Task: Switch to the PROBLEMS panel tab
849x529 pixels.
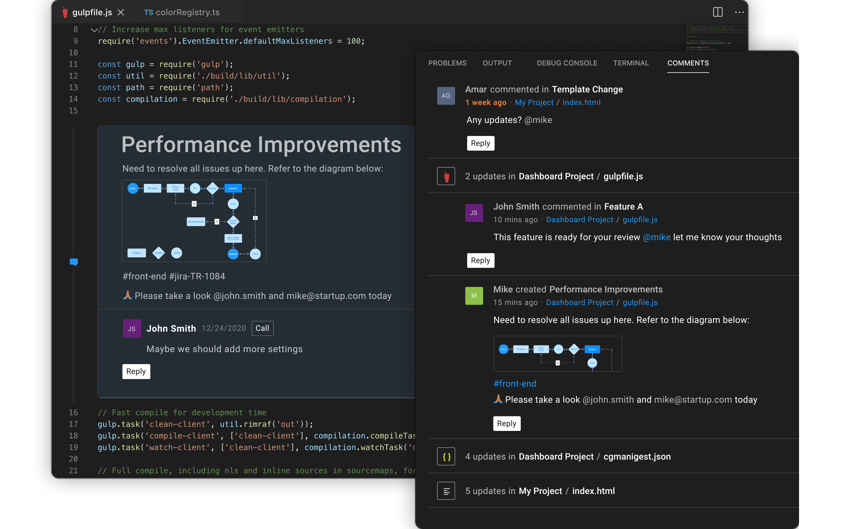Action: [447, 63]
